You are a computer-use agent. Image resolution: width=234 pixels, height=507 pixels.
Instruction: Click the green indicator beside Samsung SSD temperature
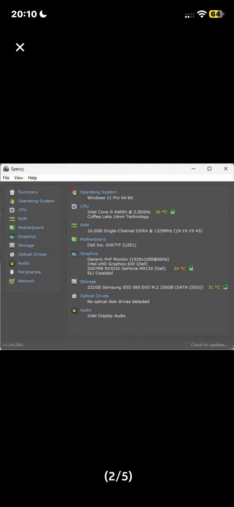point(225,287)
